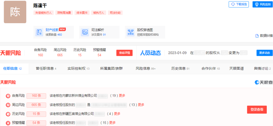Click the 2023-01-09 date entry
The height and width of the screenshot is (126, 273).
point(177,53)
